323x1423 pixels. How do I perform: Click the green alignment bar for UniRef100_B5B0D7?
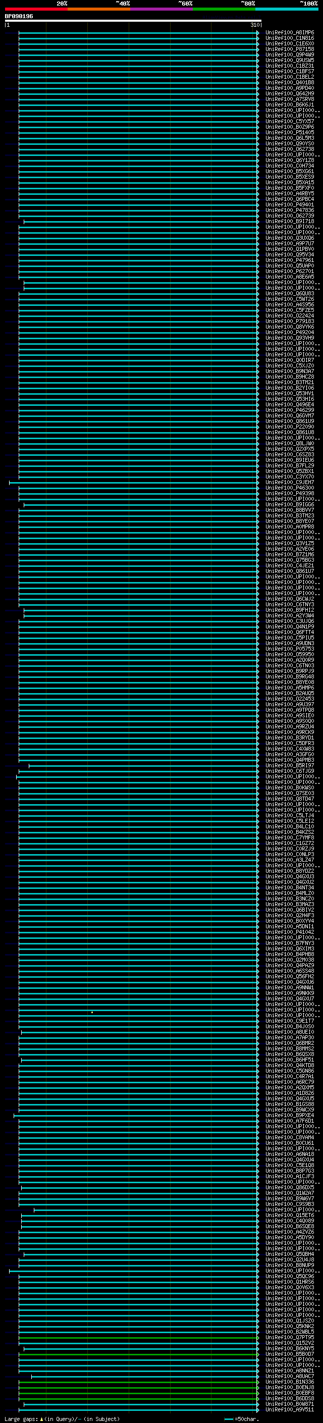(139, 1354)
